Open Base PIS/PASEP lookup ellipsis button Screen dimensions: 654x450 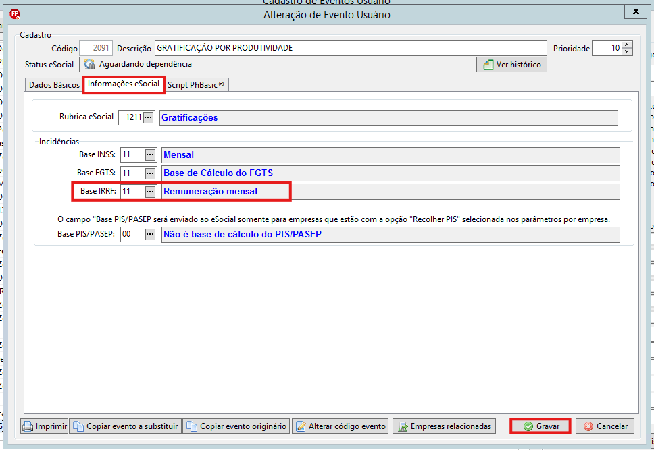[x=150, y=235]
